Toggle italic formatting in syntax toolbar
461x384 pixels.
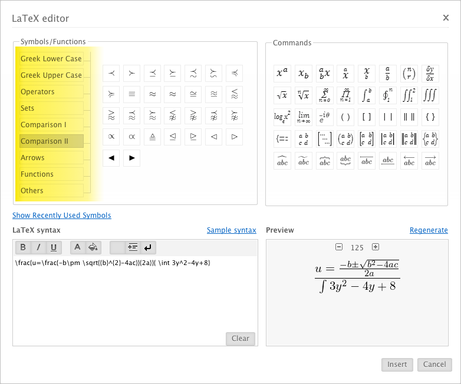[38, 247]
